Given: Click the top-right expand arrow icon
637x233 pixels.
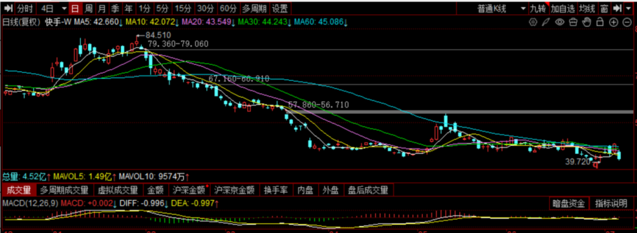Looking at the screenshot, I should click(617, 8).
